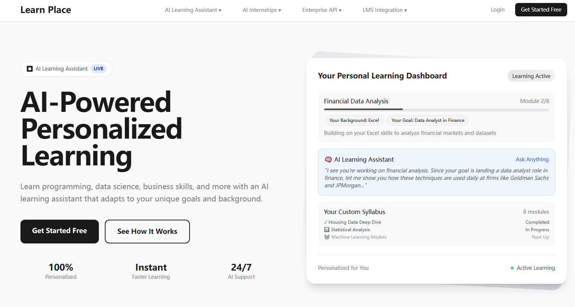Open the Enterprise API menu
This screenshot has height=307, width=575.
coord(322,10)
